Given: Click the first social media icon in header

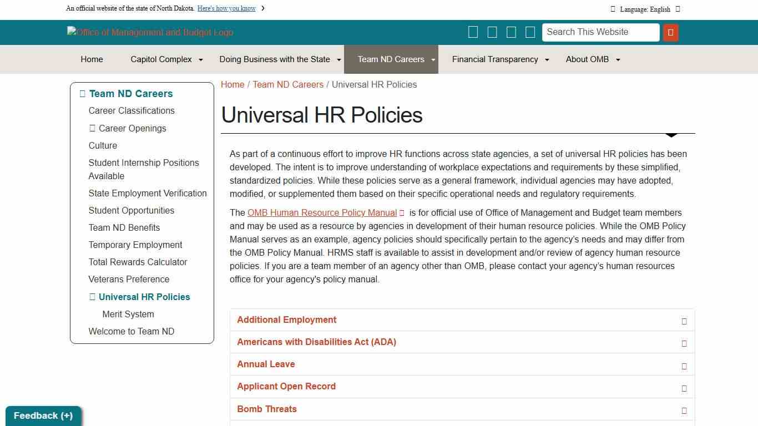Looking at the screenshot, I should [473, 32].
